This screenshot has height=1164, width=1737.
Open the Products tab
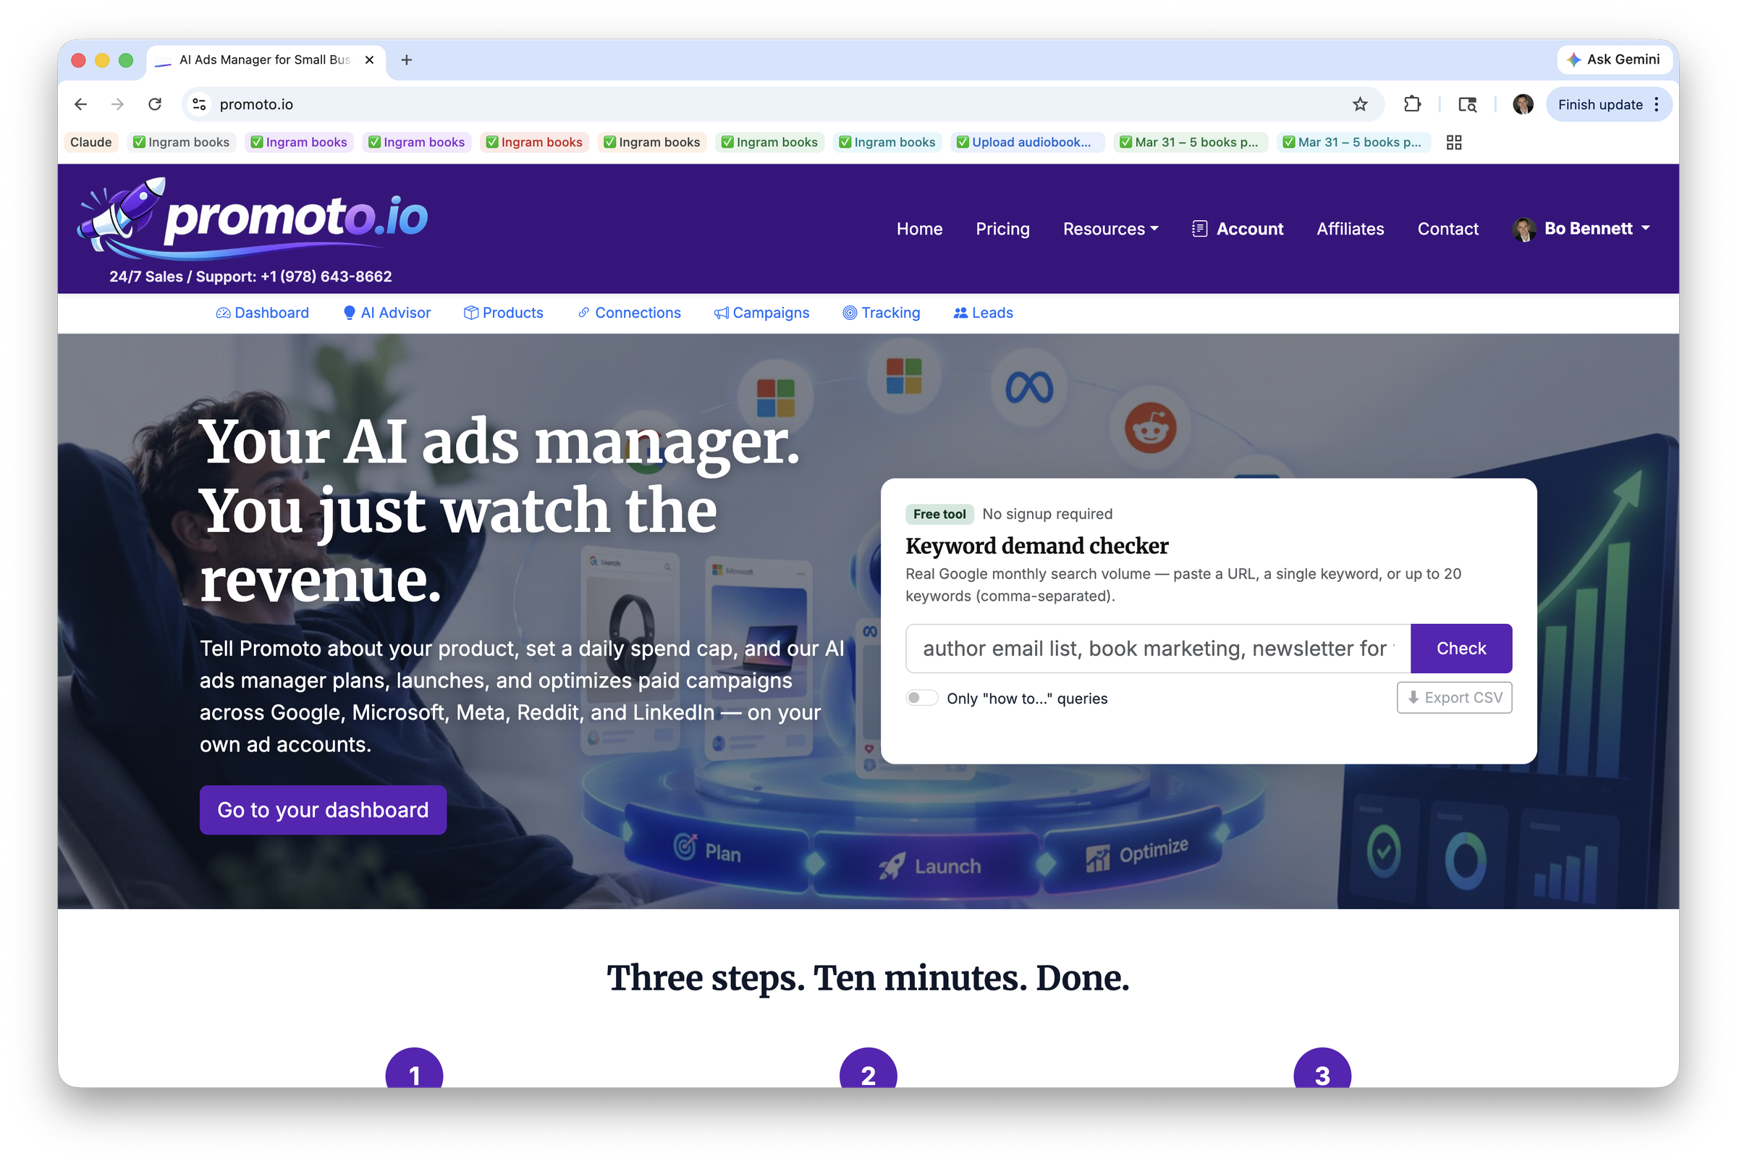[x=503, y=313]
